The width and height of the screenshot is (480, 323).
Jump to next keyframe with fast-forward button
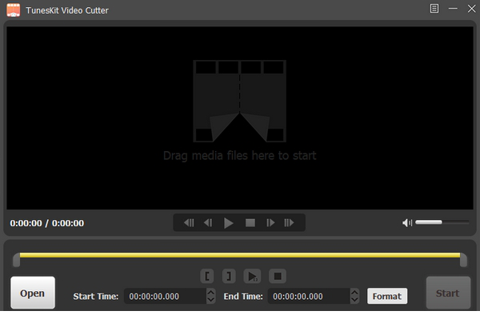pos(289,223)
